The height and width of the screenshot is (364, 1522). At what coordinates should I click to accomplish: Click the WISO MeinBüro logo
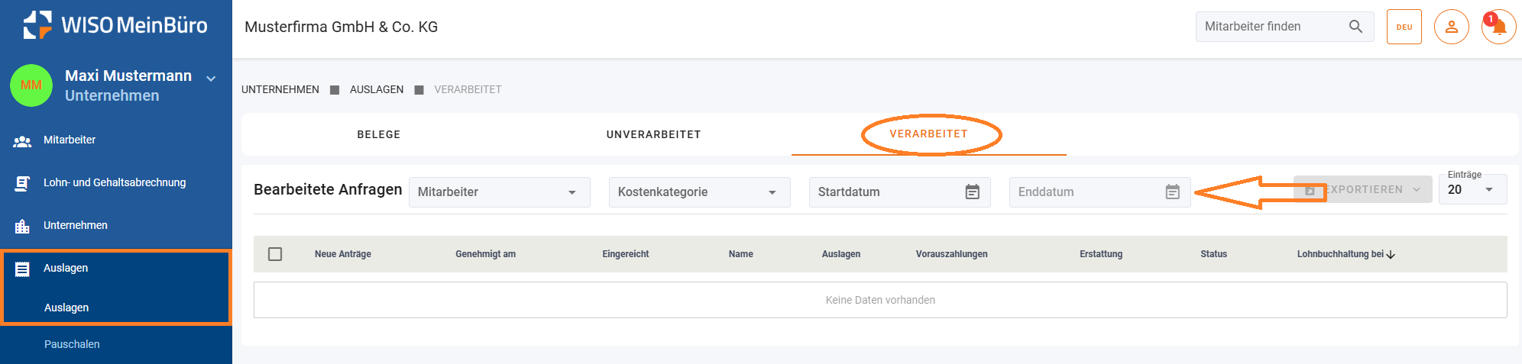[115, 25]
